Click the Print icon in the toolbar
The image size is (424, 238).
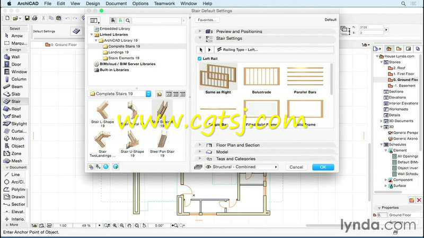pos(34,18)
